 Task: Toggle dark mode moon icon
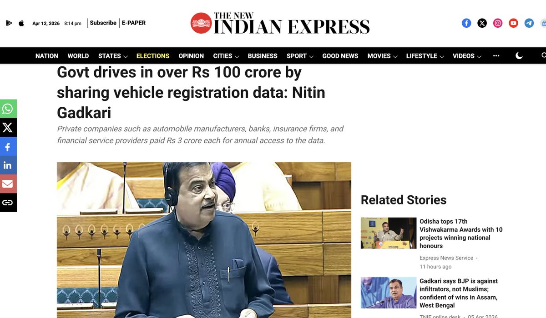[519, 56]
